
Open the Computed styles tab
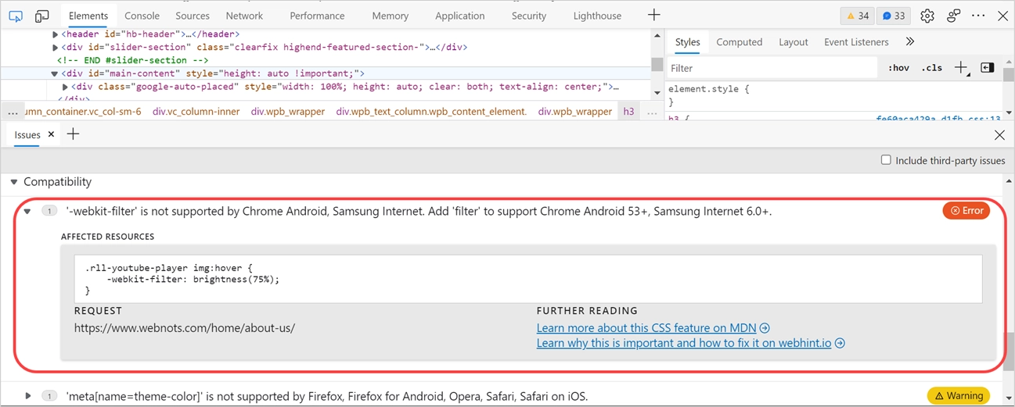tap(739, 42)
